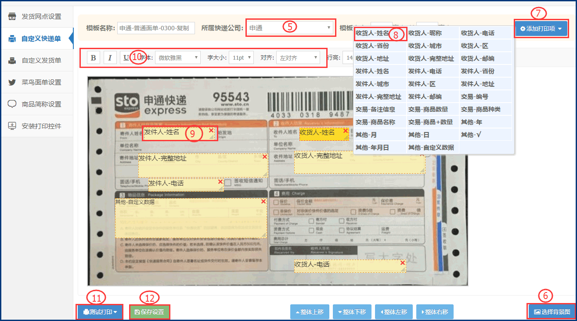Viewport: 577px width, 321px height.
Task: Add print item 发件人-姓名 from menu
Action: [x=380, y=71]
